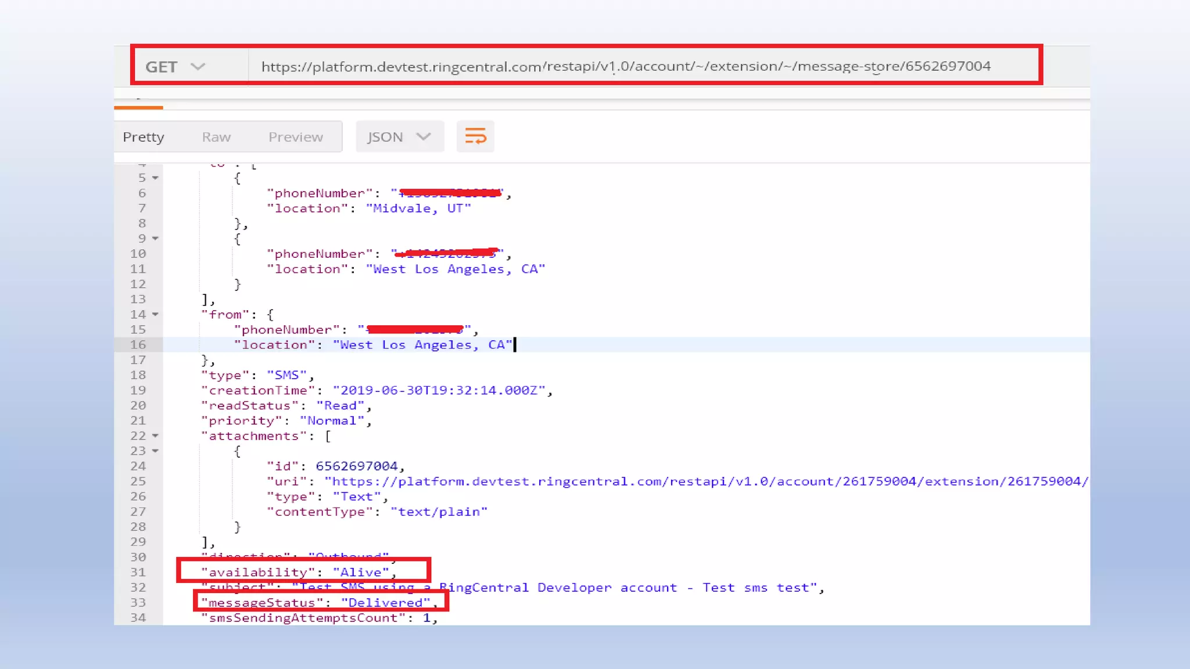Collapse the JSON block at line 9
The width and height of the screenshot is (1190, 669).
[155, 239]
